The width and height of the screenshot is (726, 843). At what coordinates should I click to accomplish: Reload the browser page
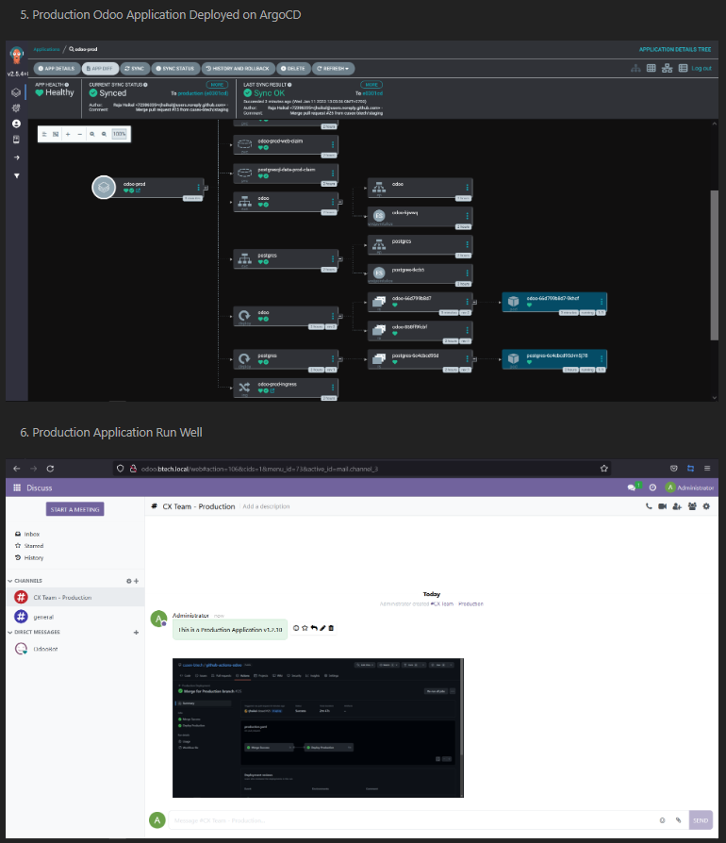coord(50,469)
